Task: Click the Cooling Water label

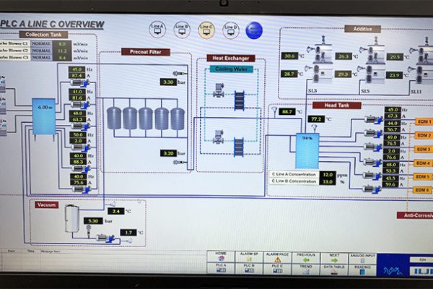Action: (x=232, y=69)
